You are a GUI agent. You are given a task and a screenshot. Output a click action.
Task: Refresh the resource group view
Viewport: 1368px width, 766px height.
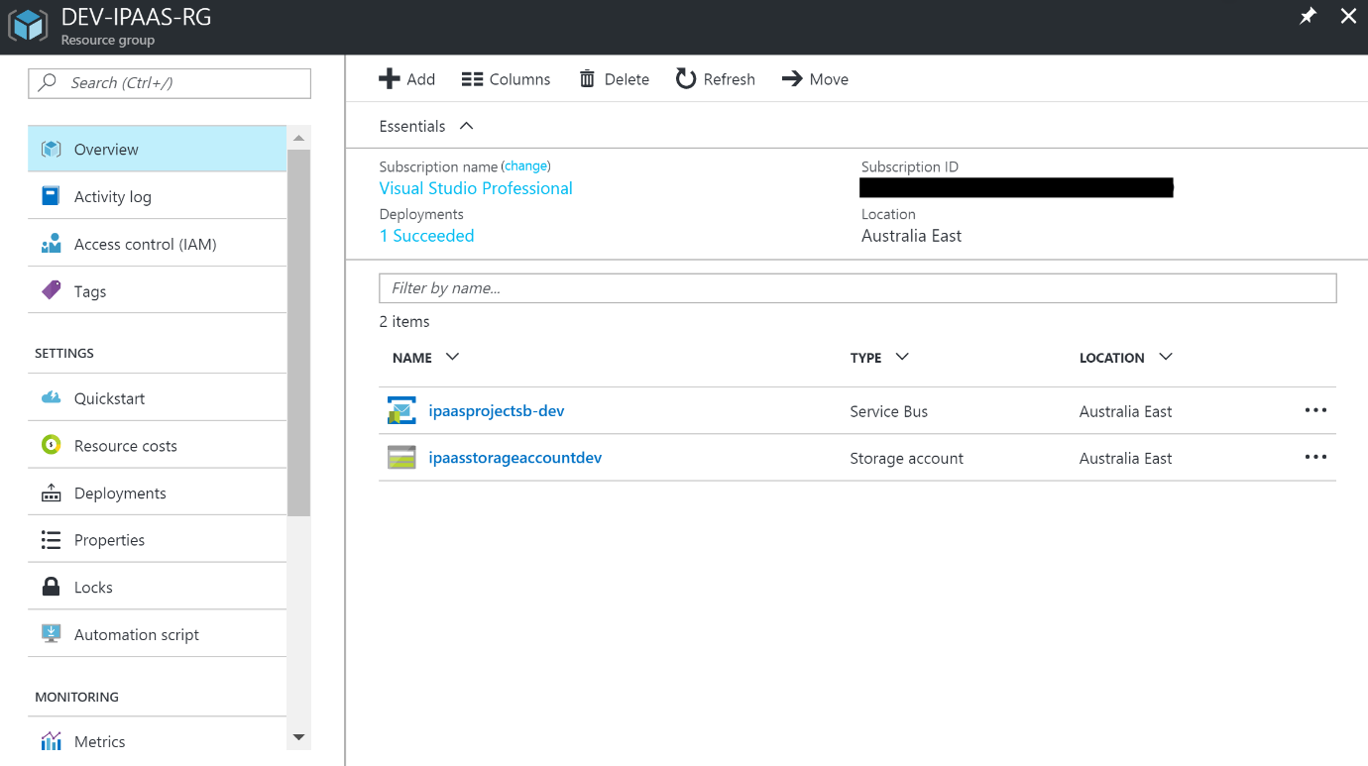[x=715, y=79]
